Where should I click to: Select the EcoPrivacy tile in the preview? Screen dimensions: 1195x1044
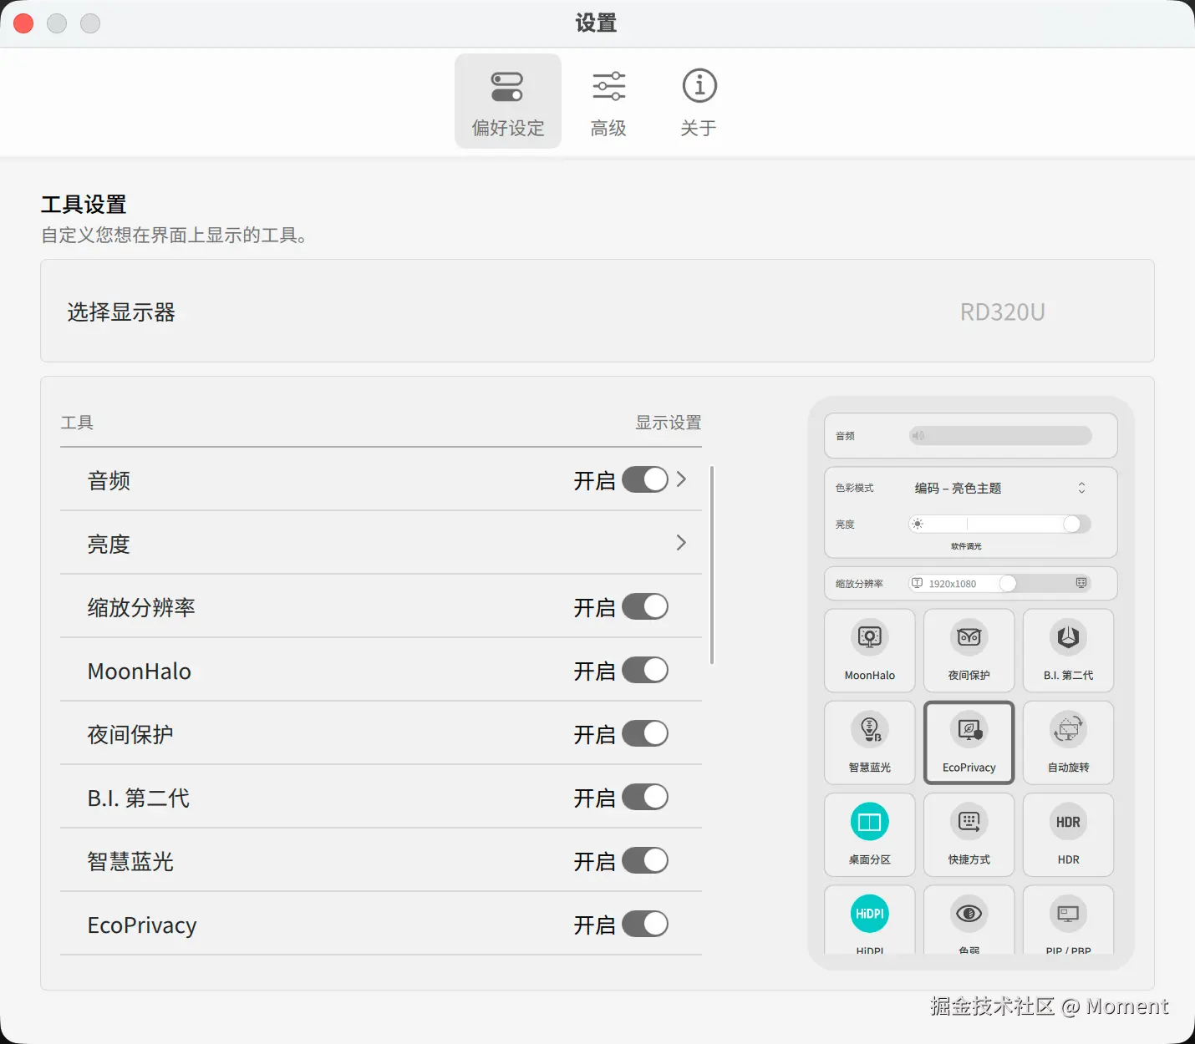pyautogui.click(x=969, y=742)
